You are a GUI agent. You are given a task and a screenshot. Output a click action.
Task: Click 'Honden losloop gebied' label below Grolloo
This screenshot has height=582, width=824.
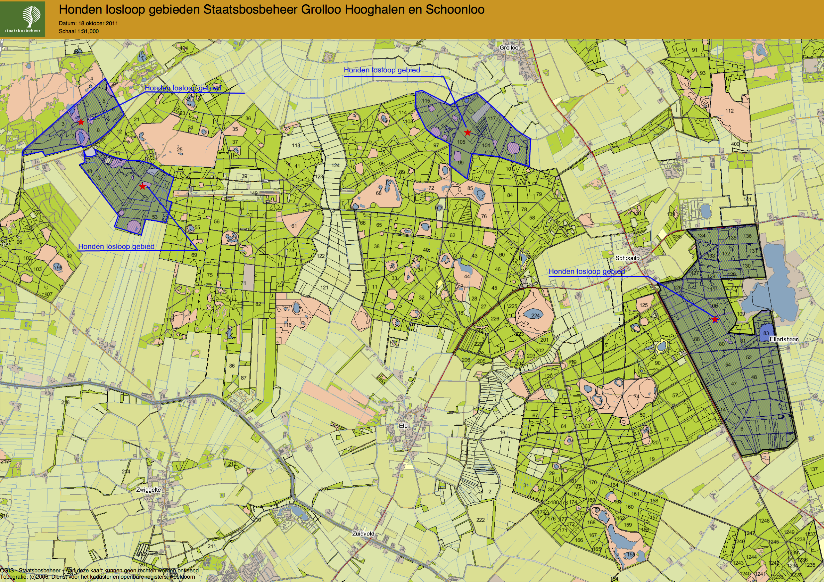[x=381, y=70]
